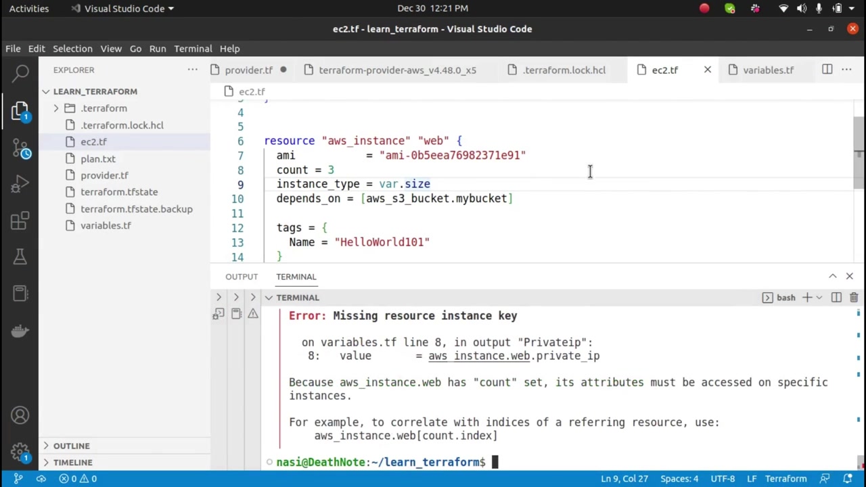Open editor more actions ellipsis
The height and width of the screenshot is (487, 866).
coord(846,70)
